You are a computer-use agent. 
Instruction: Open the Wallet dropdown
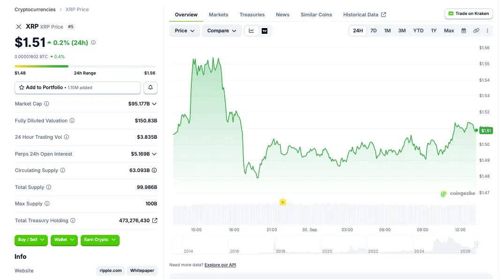pos(64,240)
